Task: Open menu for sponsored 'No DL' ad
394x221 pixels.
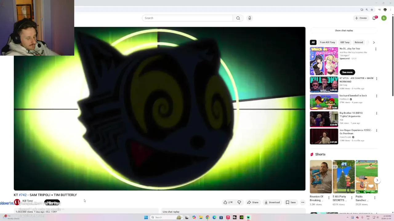Action: click(x=376, y=49)
